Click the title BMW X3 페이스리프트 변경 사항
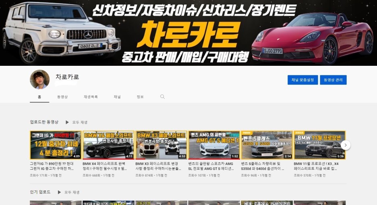Screen dimensions: 377x205 (x=158, y=166)
